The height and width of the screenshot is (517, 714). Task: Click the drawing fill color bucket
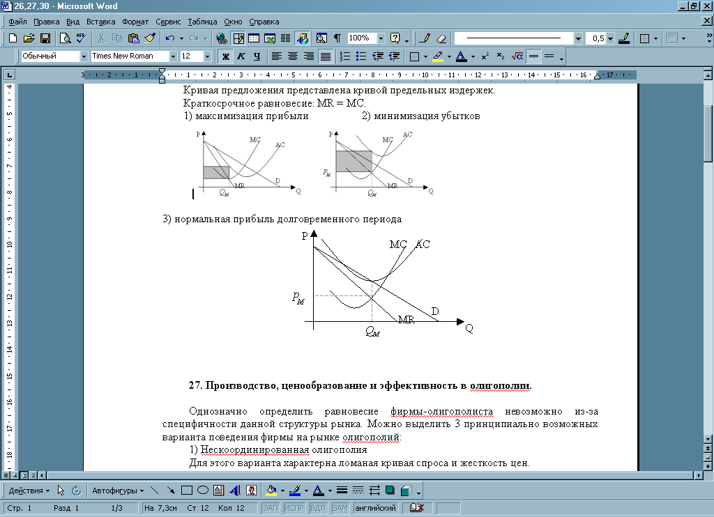(x=271, y=490)
